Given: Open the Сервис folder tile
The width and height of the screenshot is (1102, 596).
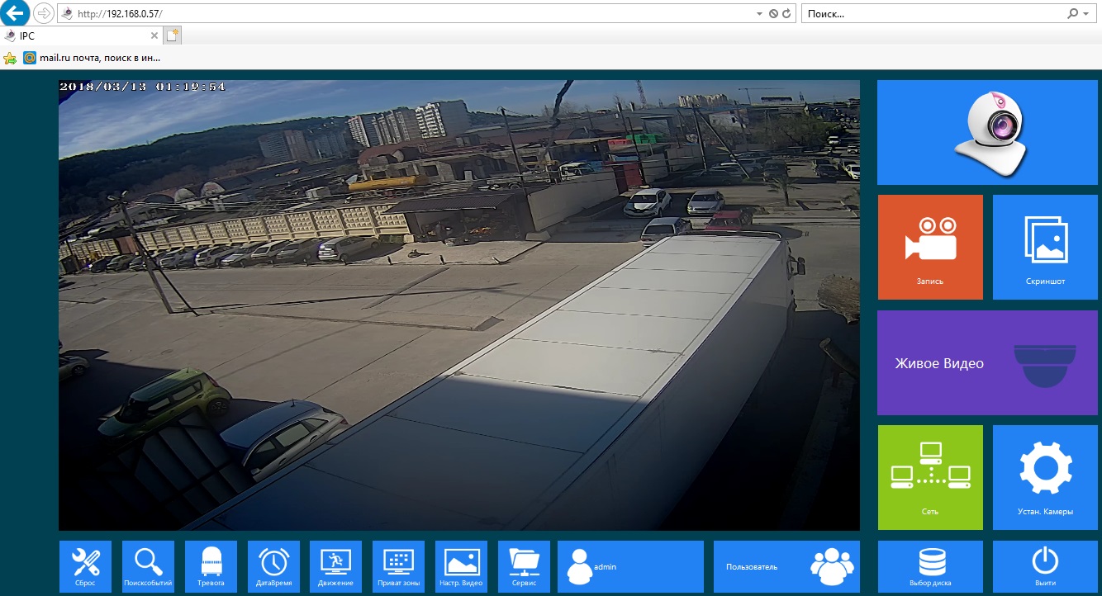Looking at the screenshot, I should pos(524,566).
